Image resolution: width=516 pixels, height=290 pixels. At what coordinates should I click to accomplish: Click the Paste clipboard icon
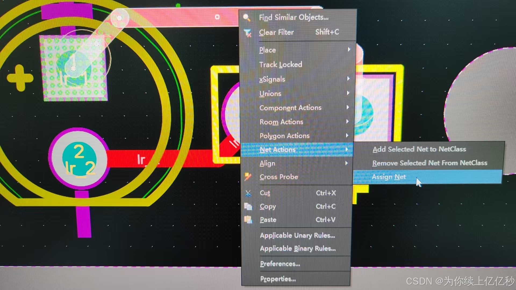[x=248, y=220]
